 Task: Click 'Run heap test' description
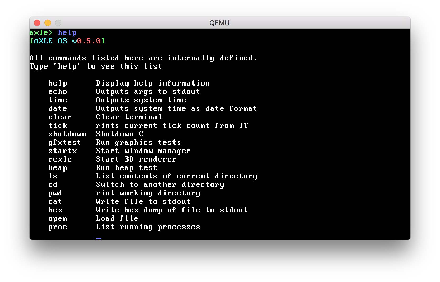click(x=127, y=168)
